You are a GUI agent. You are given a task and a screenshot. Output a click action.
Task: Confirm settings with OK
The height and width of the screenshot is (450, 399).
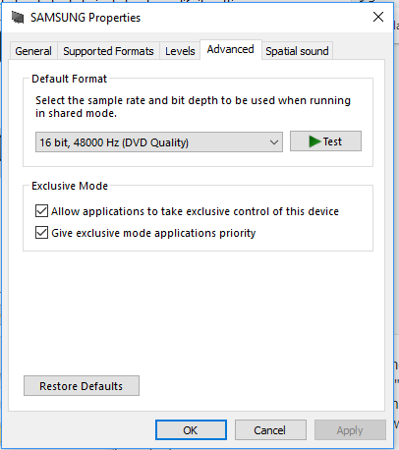point(191,430)
